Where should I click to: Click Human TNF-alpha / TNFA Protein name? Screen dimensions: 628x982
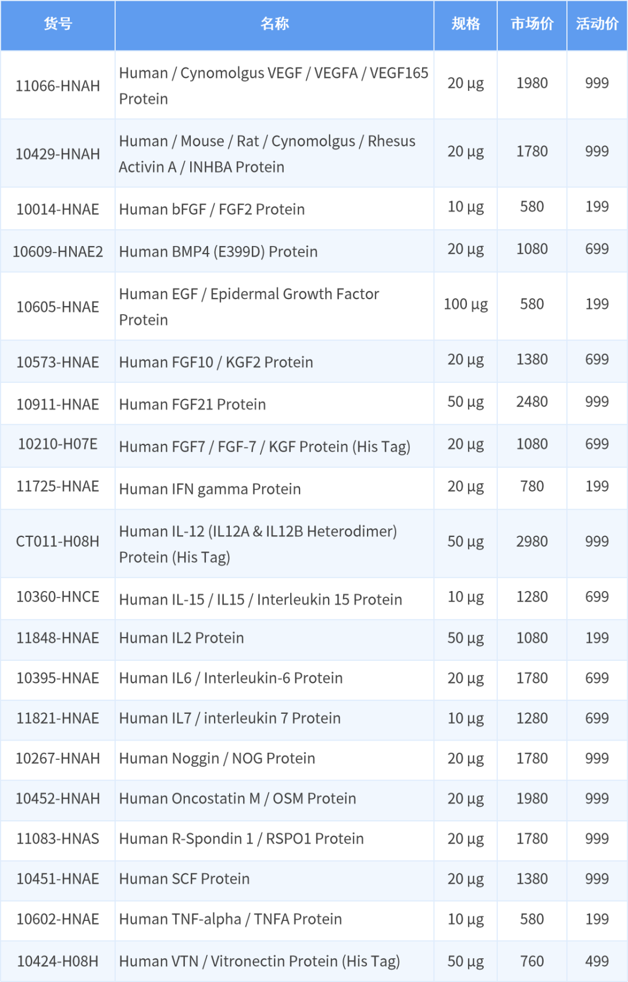point(230,919)
